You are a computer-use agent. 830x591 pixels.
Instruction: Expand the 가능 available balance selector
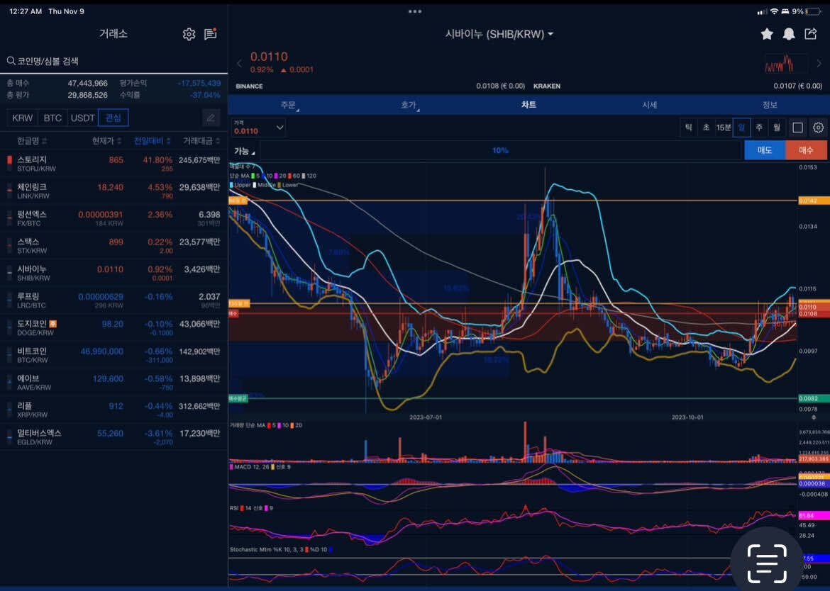(244, 151)
